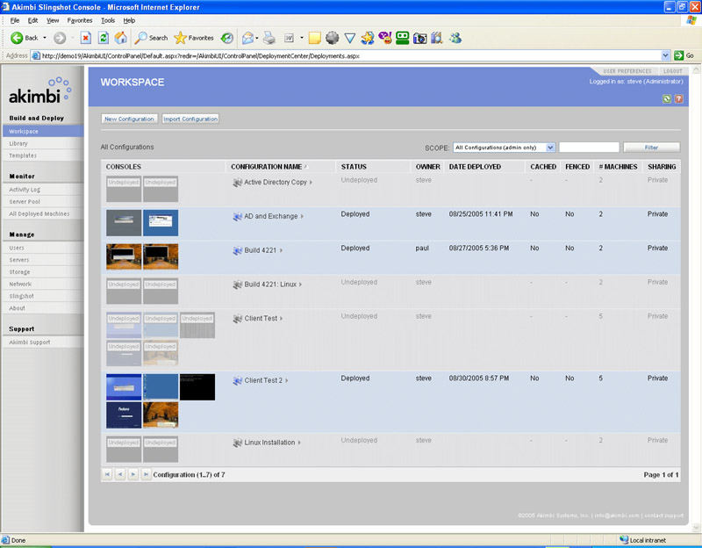Image resolution: width=702 pixels, height=548 pixels.
Task: Expand Active Directory Copy actions arrow
Action: [x=311, y=183]
